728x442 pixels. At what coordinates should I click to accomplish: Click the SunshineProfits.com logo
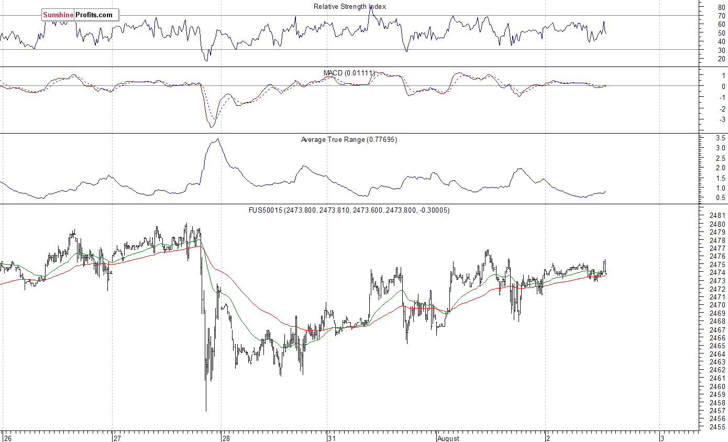(x=80, y=15)
